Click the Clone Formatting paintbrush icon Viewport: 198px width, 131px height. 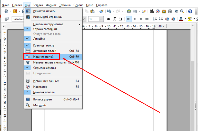point(101,11)
